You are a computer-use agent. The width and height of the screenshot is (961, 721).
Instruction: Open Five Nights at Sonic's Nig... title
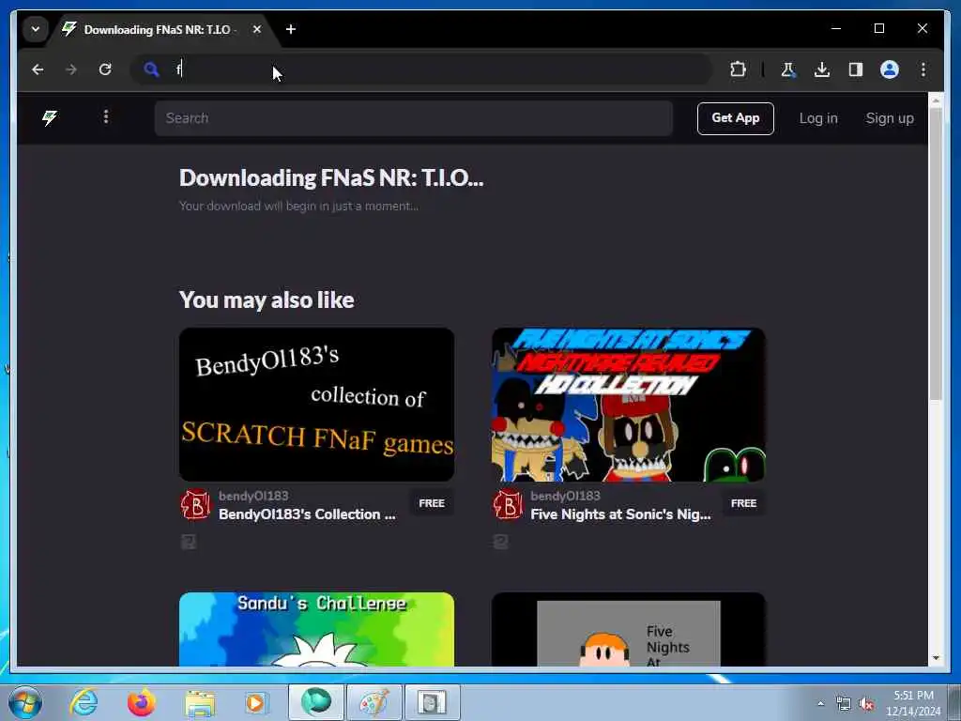[621, 514]
